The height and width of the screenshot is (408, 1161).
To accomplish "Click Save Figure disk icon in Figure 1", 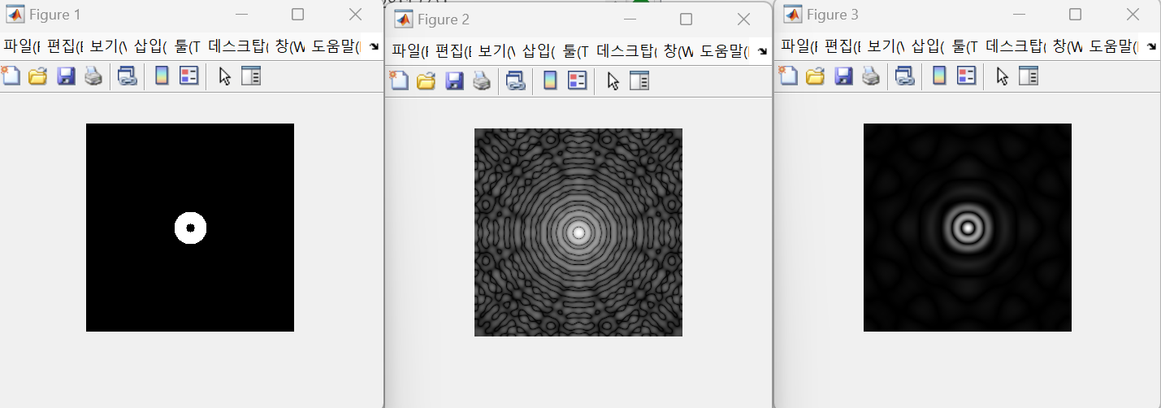I will tap(66, 76).
